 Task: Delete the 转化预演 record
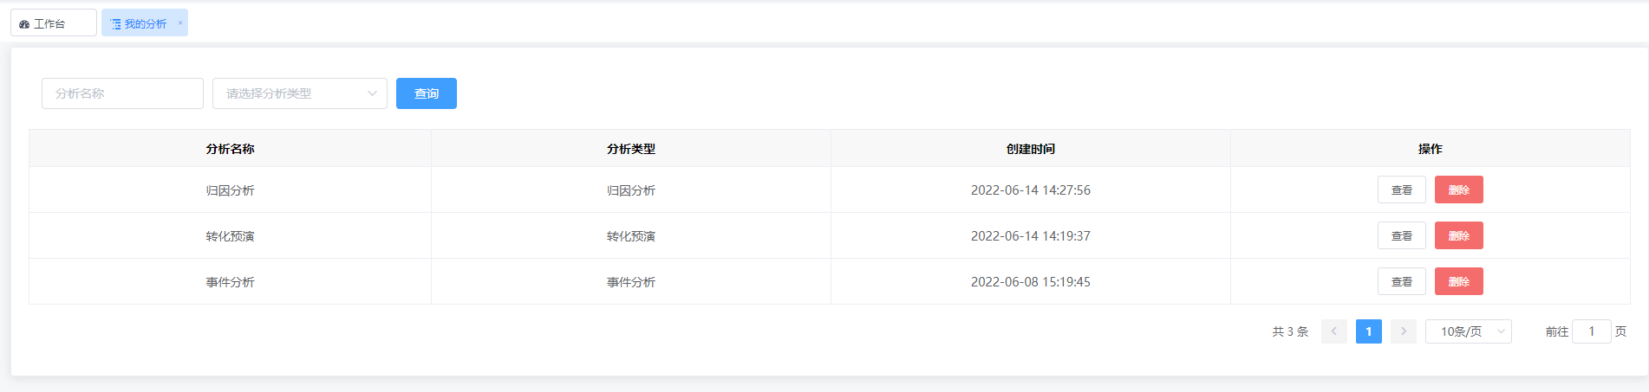click(x=1459, y=235)
